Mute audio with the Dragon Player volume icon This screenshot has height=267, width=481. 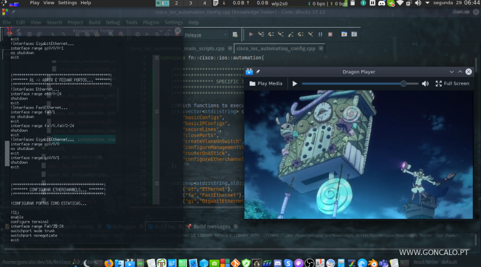click(x=425, y=83)
